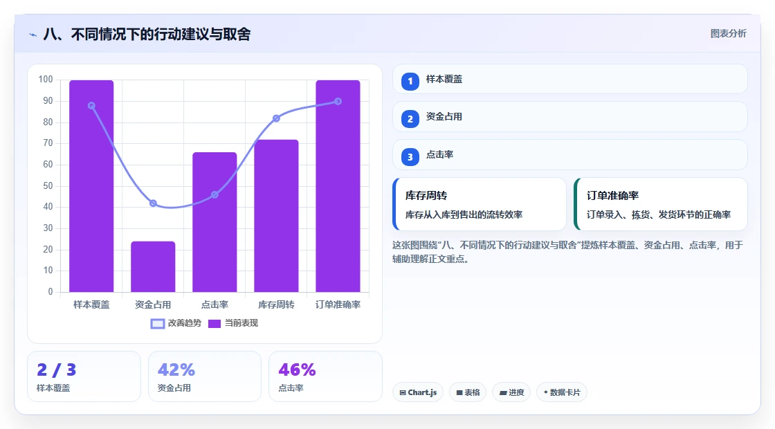775x429 pixels.
Task: Select the 样本覆盖 list row
Action: [570, 79]
